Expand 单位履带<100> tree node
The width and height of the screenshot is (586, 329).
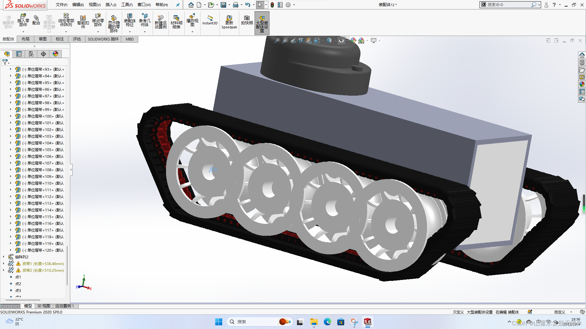(x=10, y=116)
